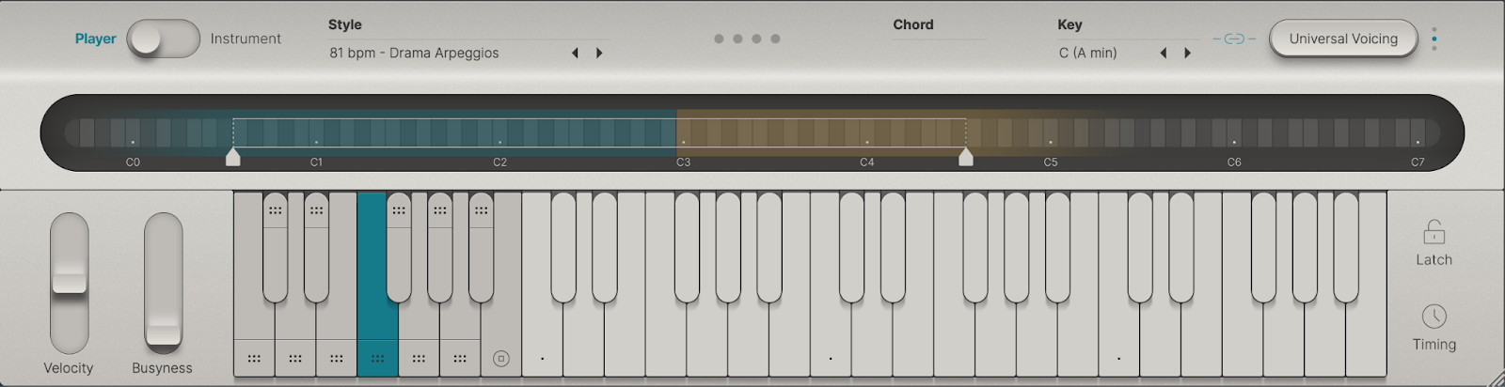This screenshot has height=387, width=1505.
Task: Toggle the Player/Instrument mode switch
Action: (163, 39)
